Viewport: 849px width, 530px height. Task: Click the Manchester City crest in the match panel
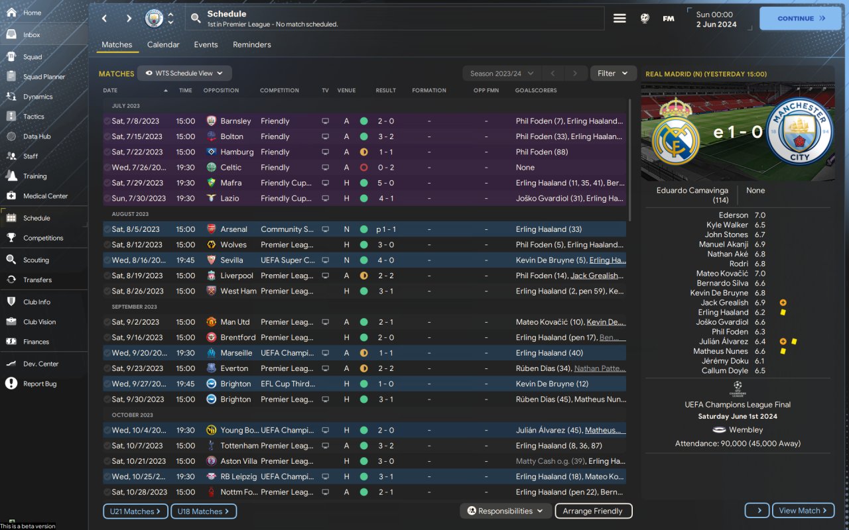click(799, 131)
